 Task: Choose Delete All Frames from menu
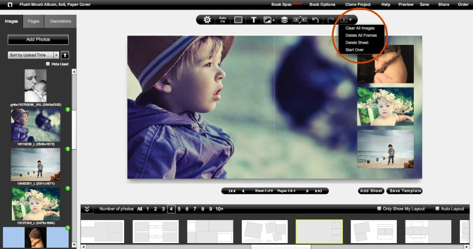[x=361, y=35]
